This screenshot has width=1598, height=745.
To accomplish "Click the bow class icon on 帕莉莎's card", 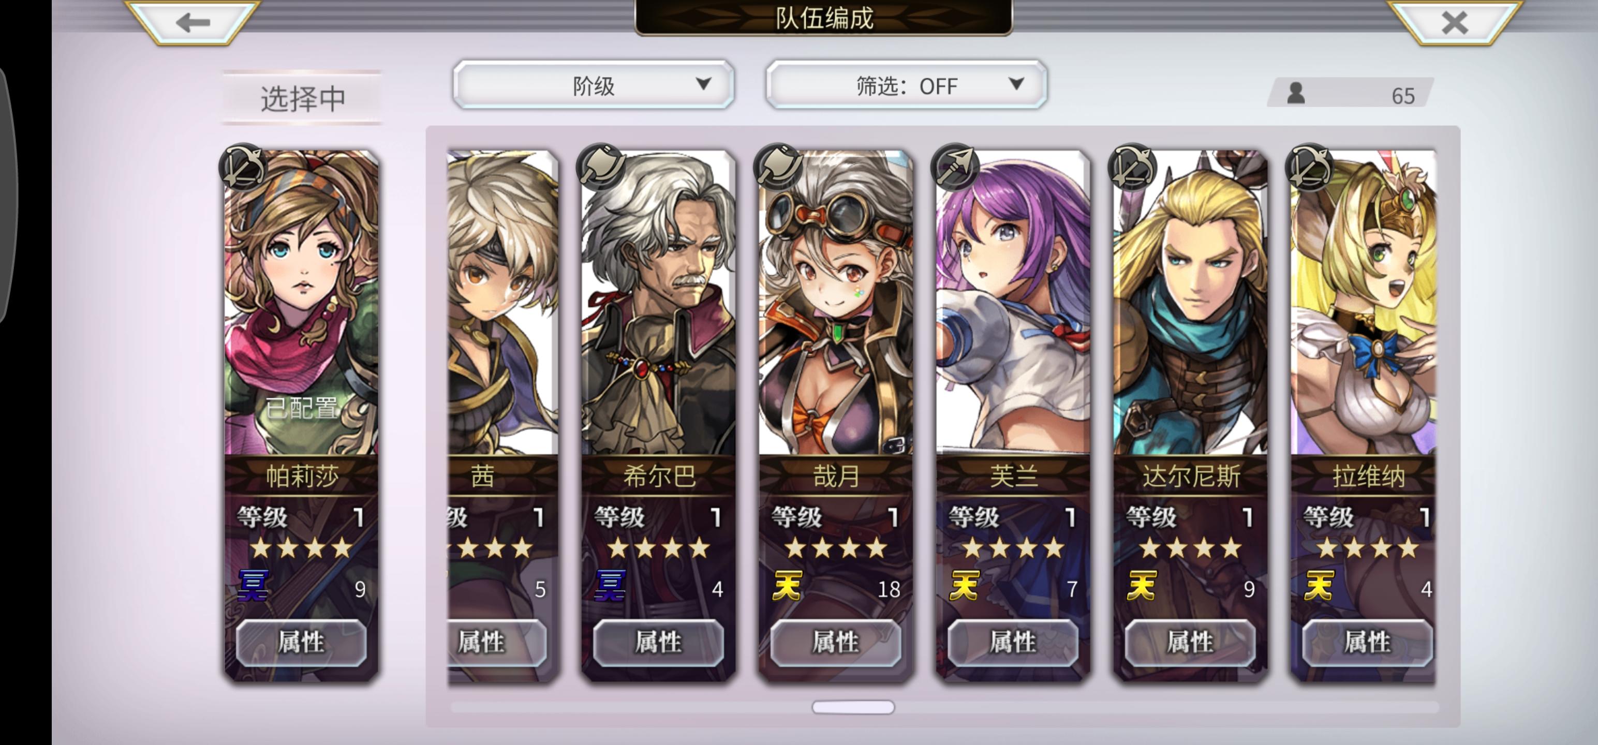I will click(243, 166).
